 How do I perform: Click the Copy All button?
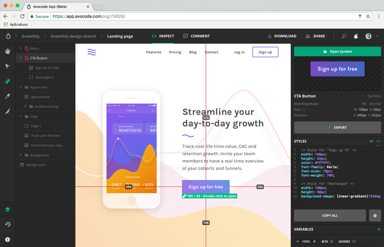tap(330, 215)
